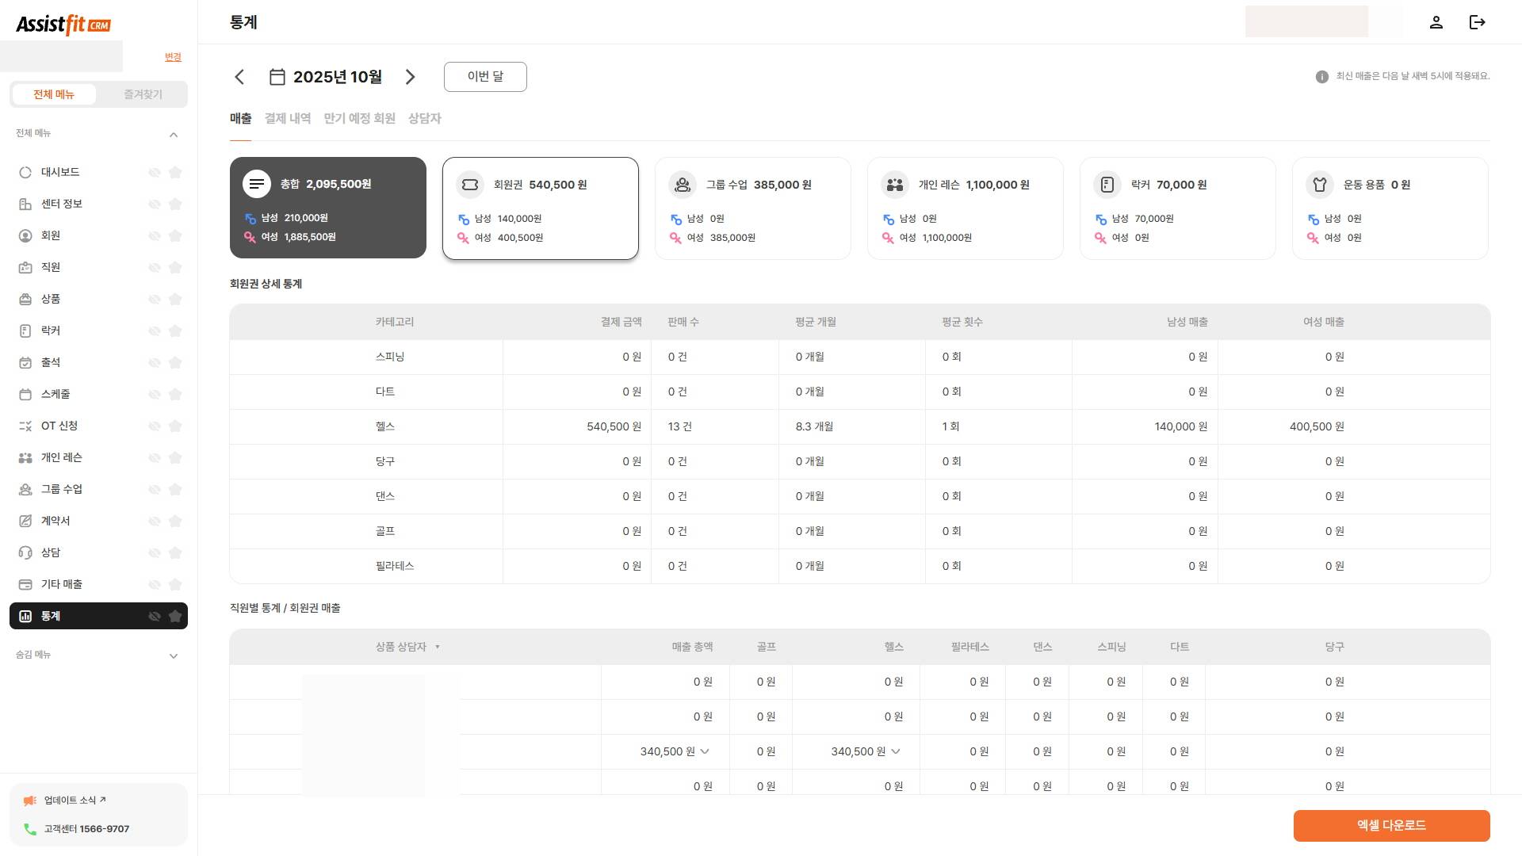Click the calendar icon beside 2025년 10월
Screen dimensions: 1522x856
pos(277,77)
